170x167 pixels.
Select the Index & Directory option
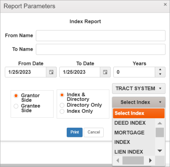click(x=62, y=95)
